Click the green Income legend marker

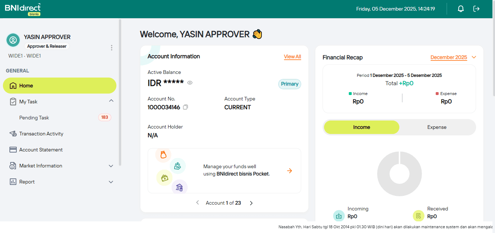[x=350, y=94]
